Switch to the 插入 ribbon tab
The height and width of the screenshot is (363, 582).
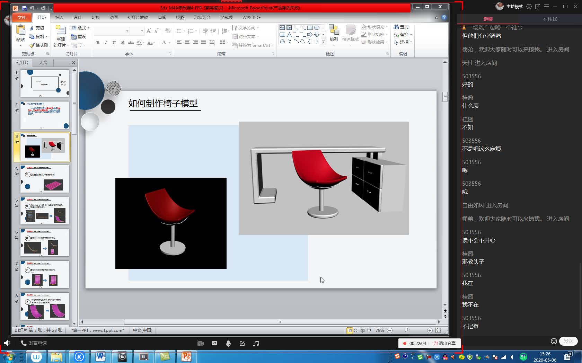click(x=59, y=17)
